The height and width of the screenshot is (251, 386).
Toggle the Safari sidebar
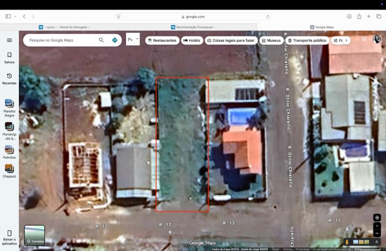[8, 16]
